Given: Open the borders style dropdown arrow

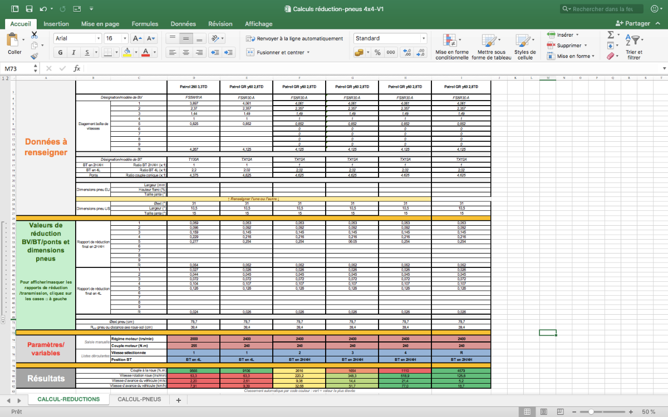Looking at the screenshot, I should (116, 52).
